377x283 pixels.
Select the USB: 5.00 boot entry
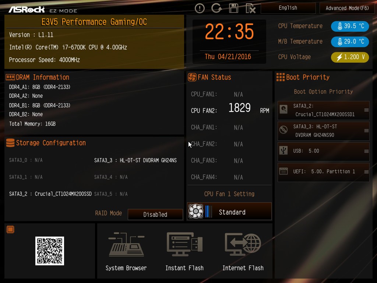pyautogui.click(x=323, y=151)
